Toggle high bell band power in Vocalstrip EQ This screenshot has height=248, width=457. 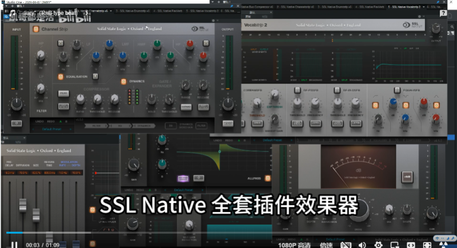(x=436, y=105)
